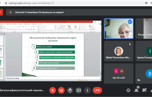This screenshot has height=97, width=152.
Task: Open the Вигляд ribbon tab
Action: (x=41, y=24)
